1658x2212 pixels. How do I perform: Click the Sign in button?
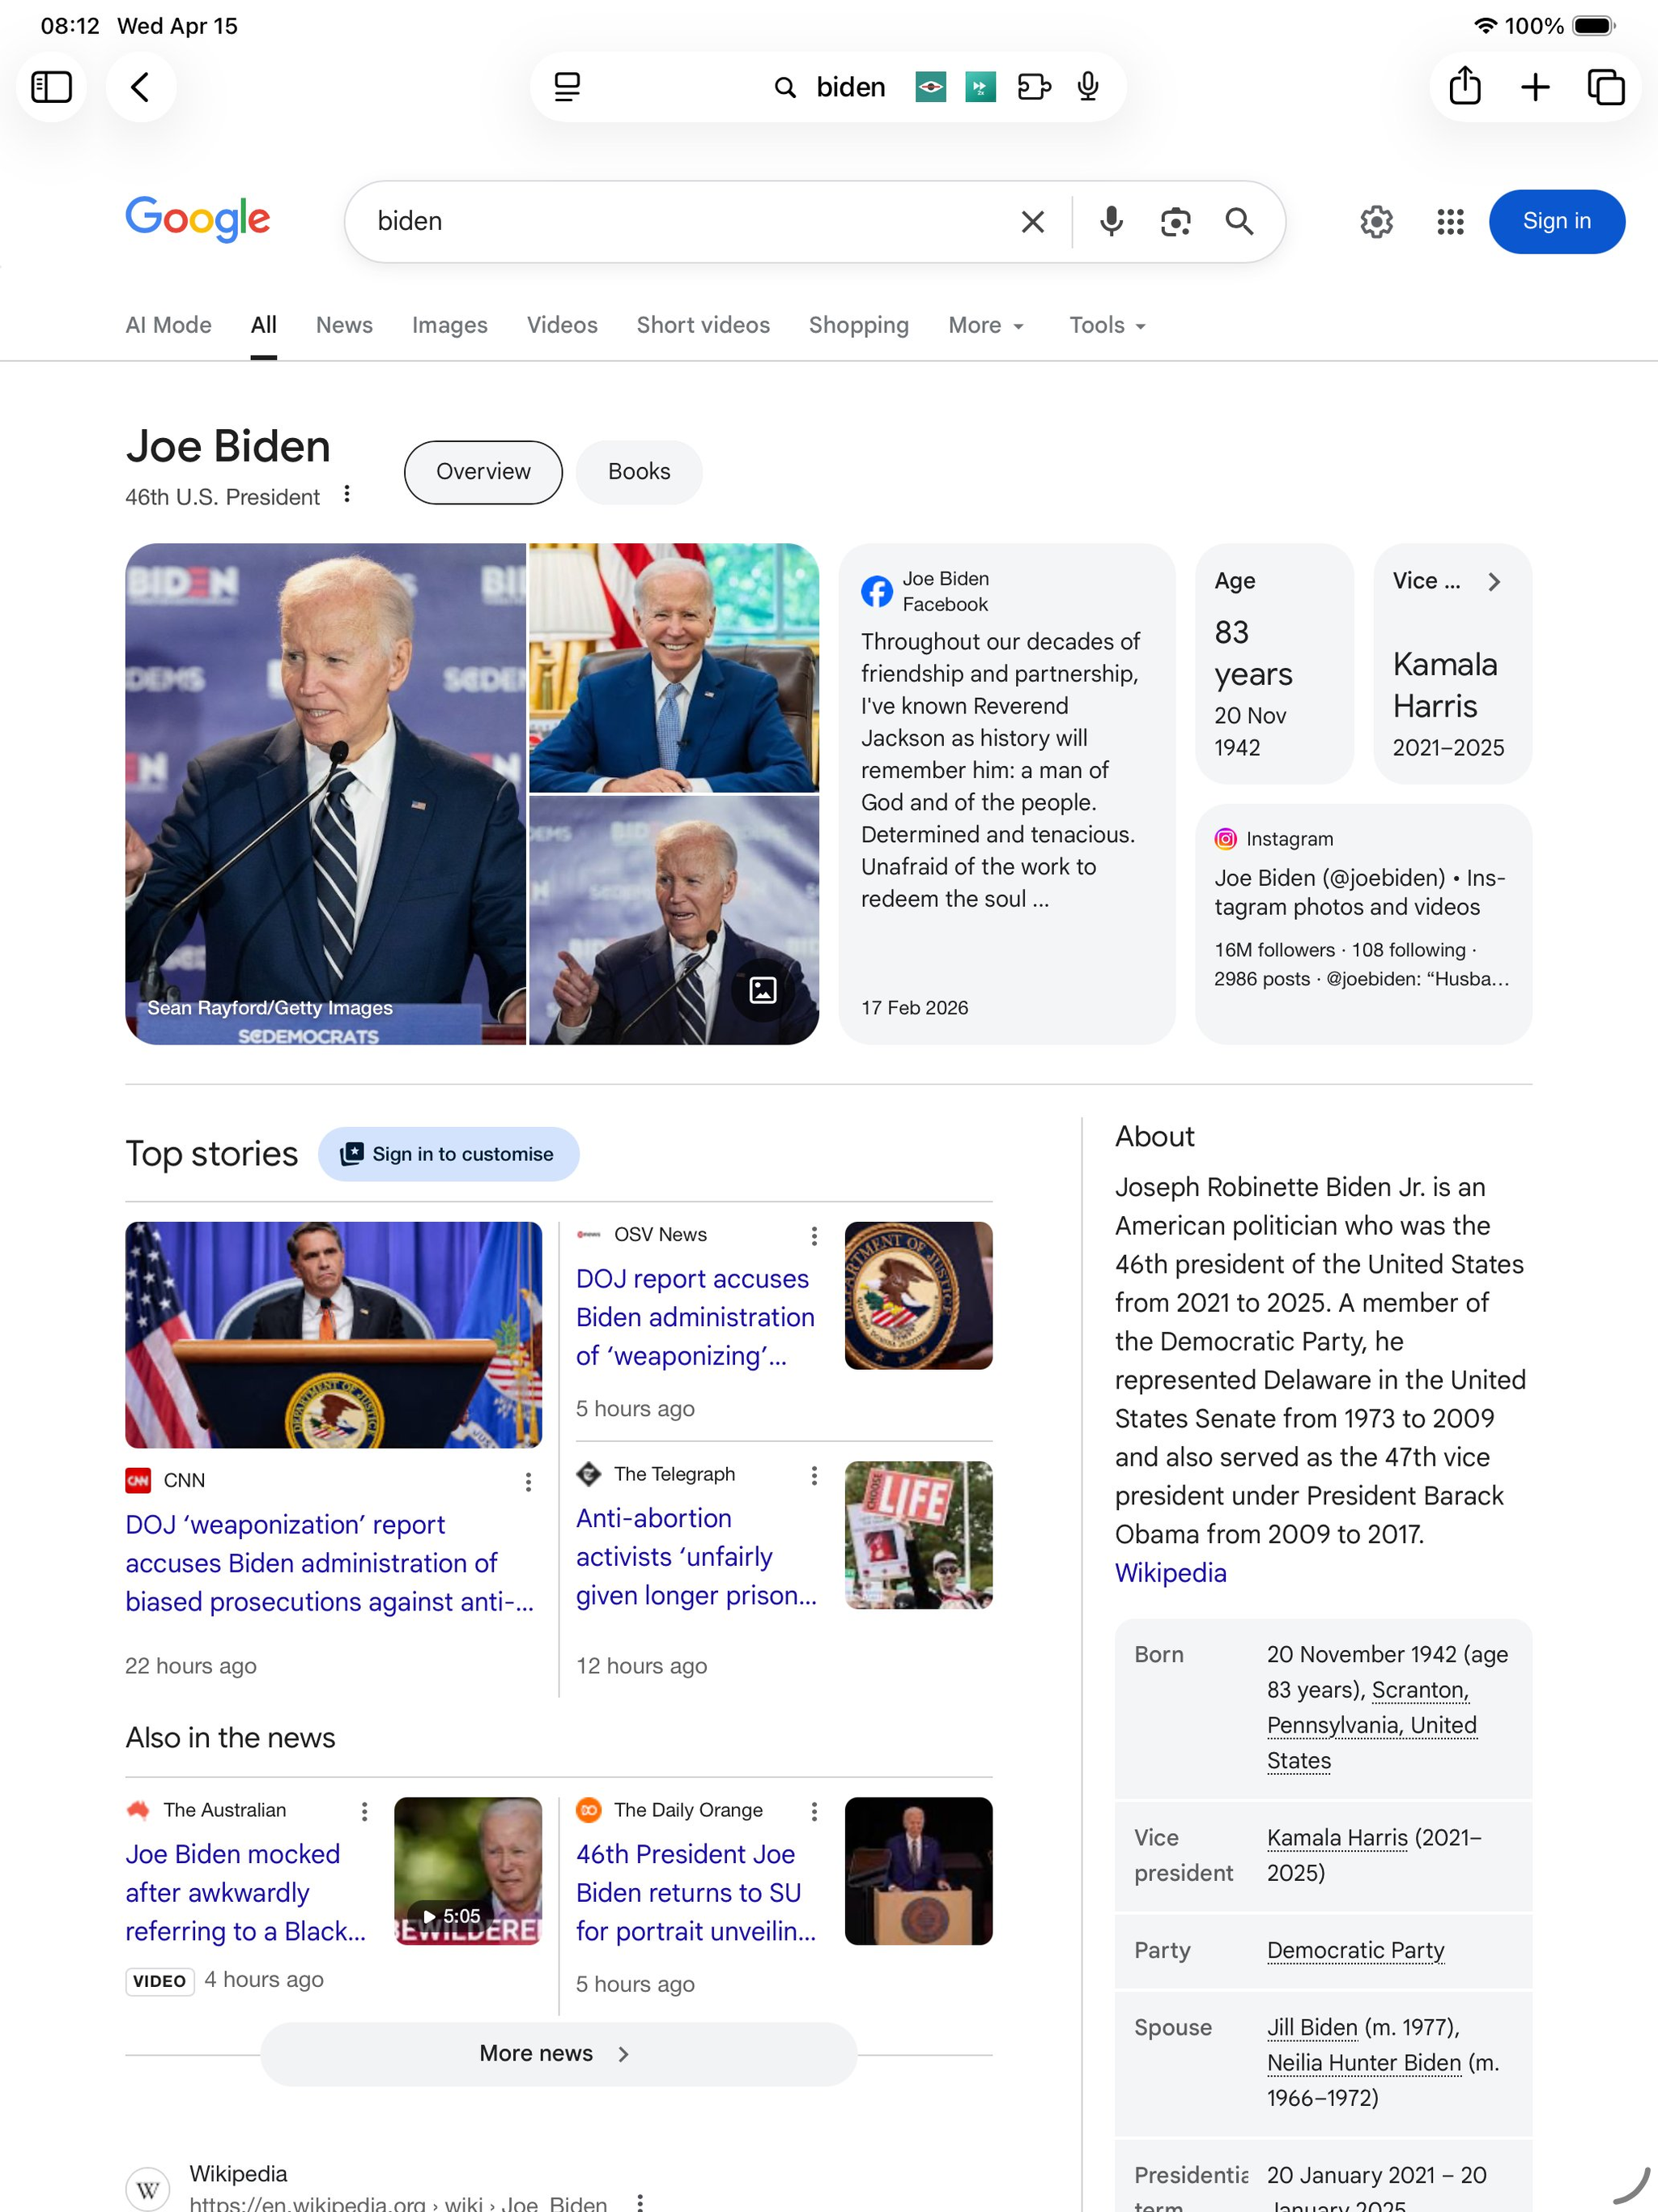pyautogui.click(x=1556, y=221)
